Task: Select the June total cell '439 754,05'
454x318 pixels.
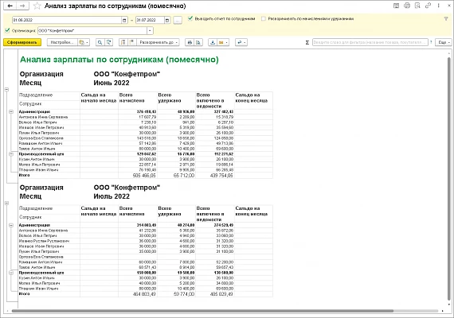Action: 215,176
